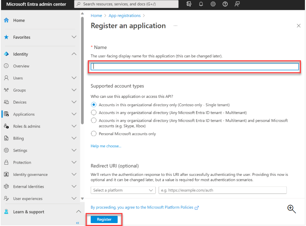Expand the Users section chevron
The width and height of the screenshot is (306, 226).
click(74, 78)
